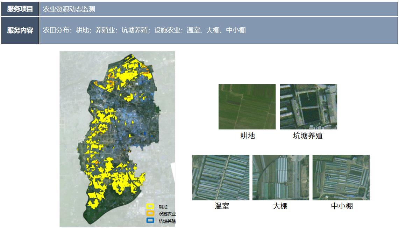Screen dimensions: 399x228
Task: Select the 设施农业 legend label
Action: (x=167, y=214)
